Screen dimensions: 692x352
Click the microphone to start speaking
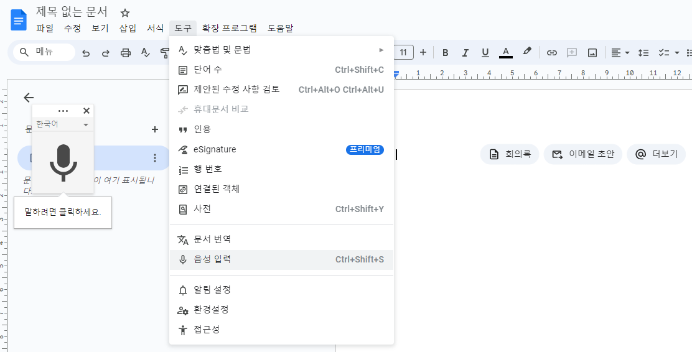tap(63, 162)
